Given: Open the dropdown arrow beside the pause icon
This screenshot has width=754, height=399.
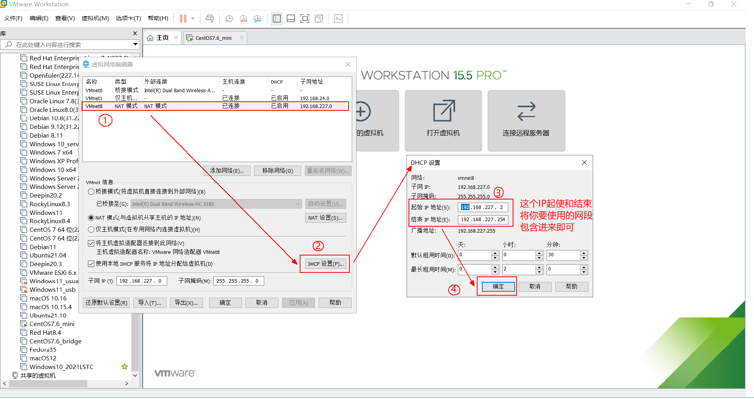Looking at the screenshot, I should (193, 19).
